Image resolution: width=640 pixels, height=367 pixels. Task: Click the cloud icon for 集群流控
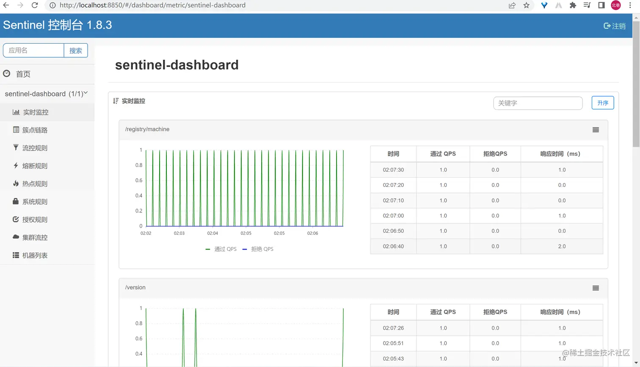click(x=16, y=237)
